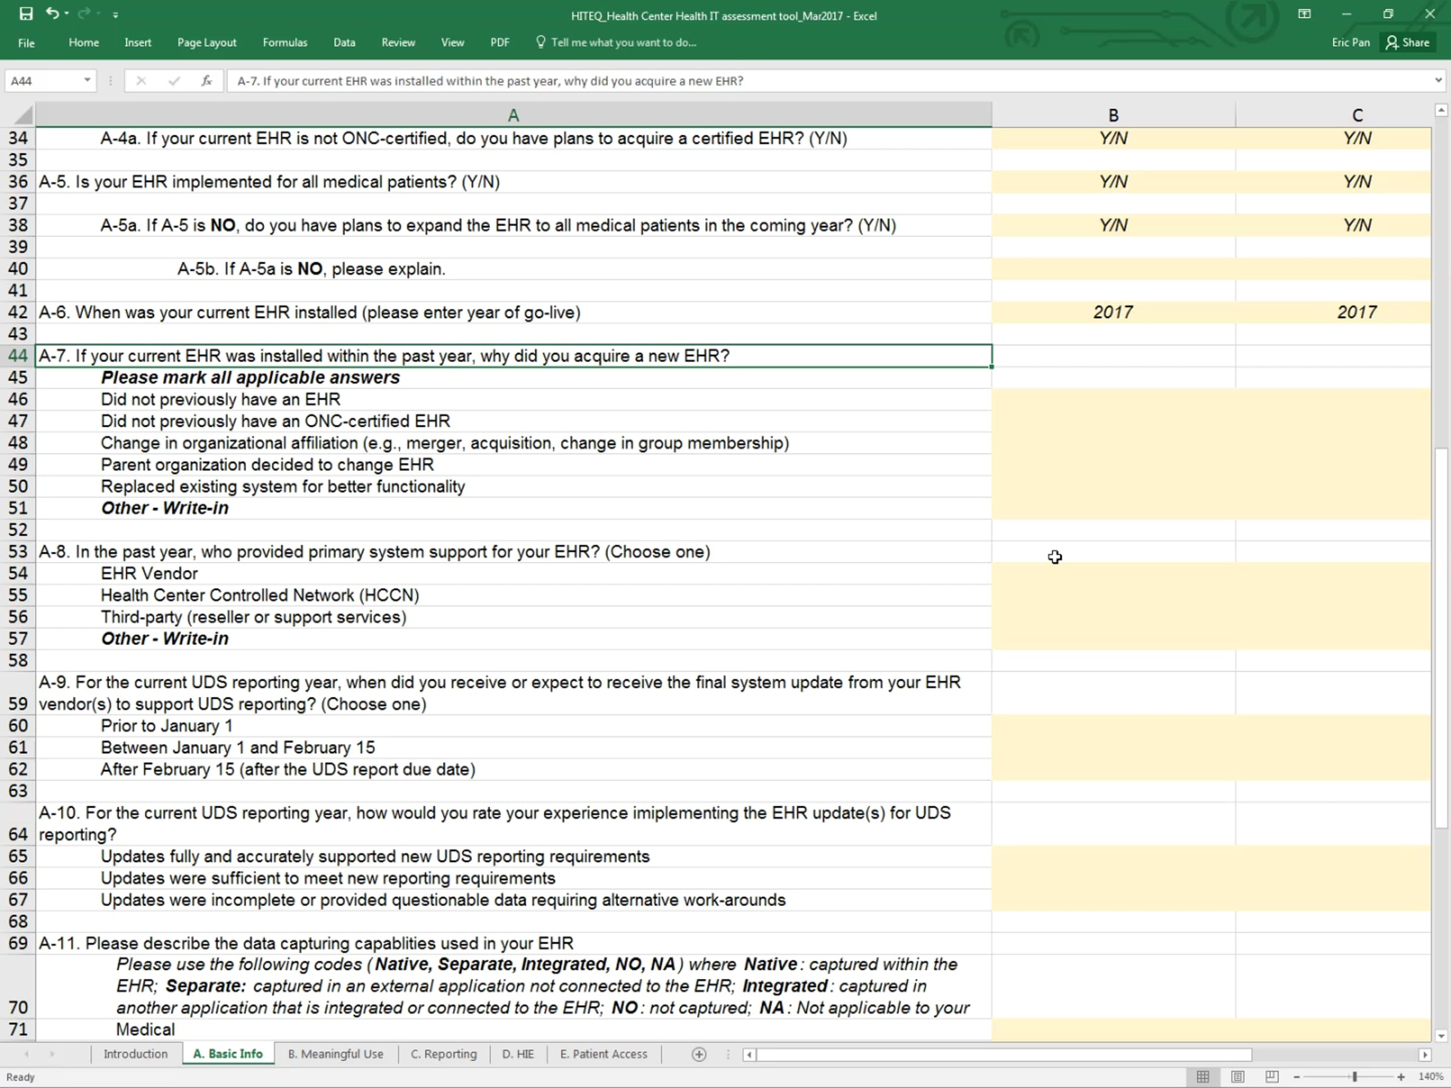Viewport: 1451px width, 1088px height.
Task: Click the Undo arrow icon
Action: [x=53, y=13]
